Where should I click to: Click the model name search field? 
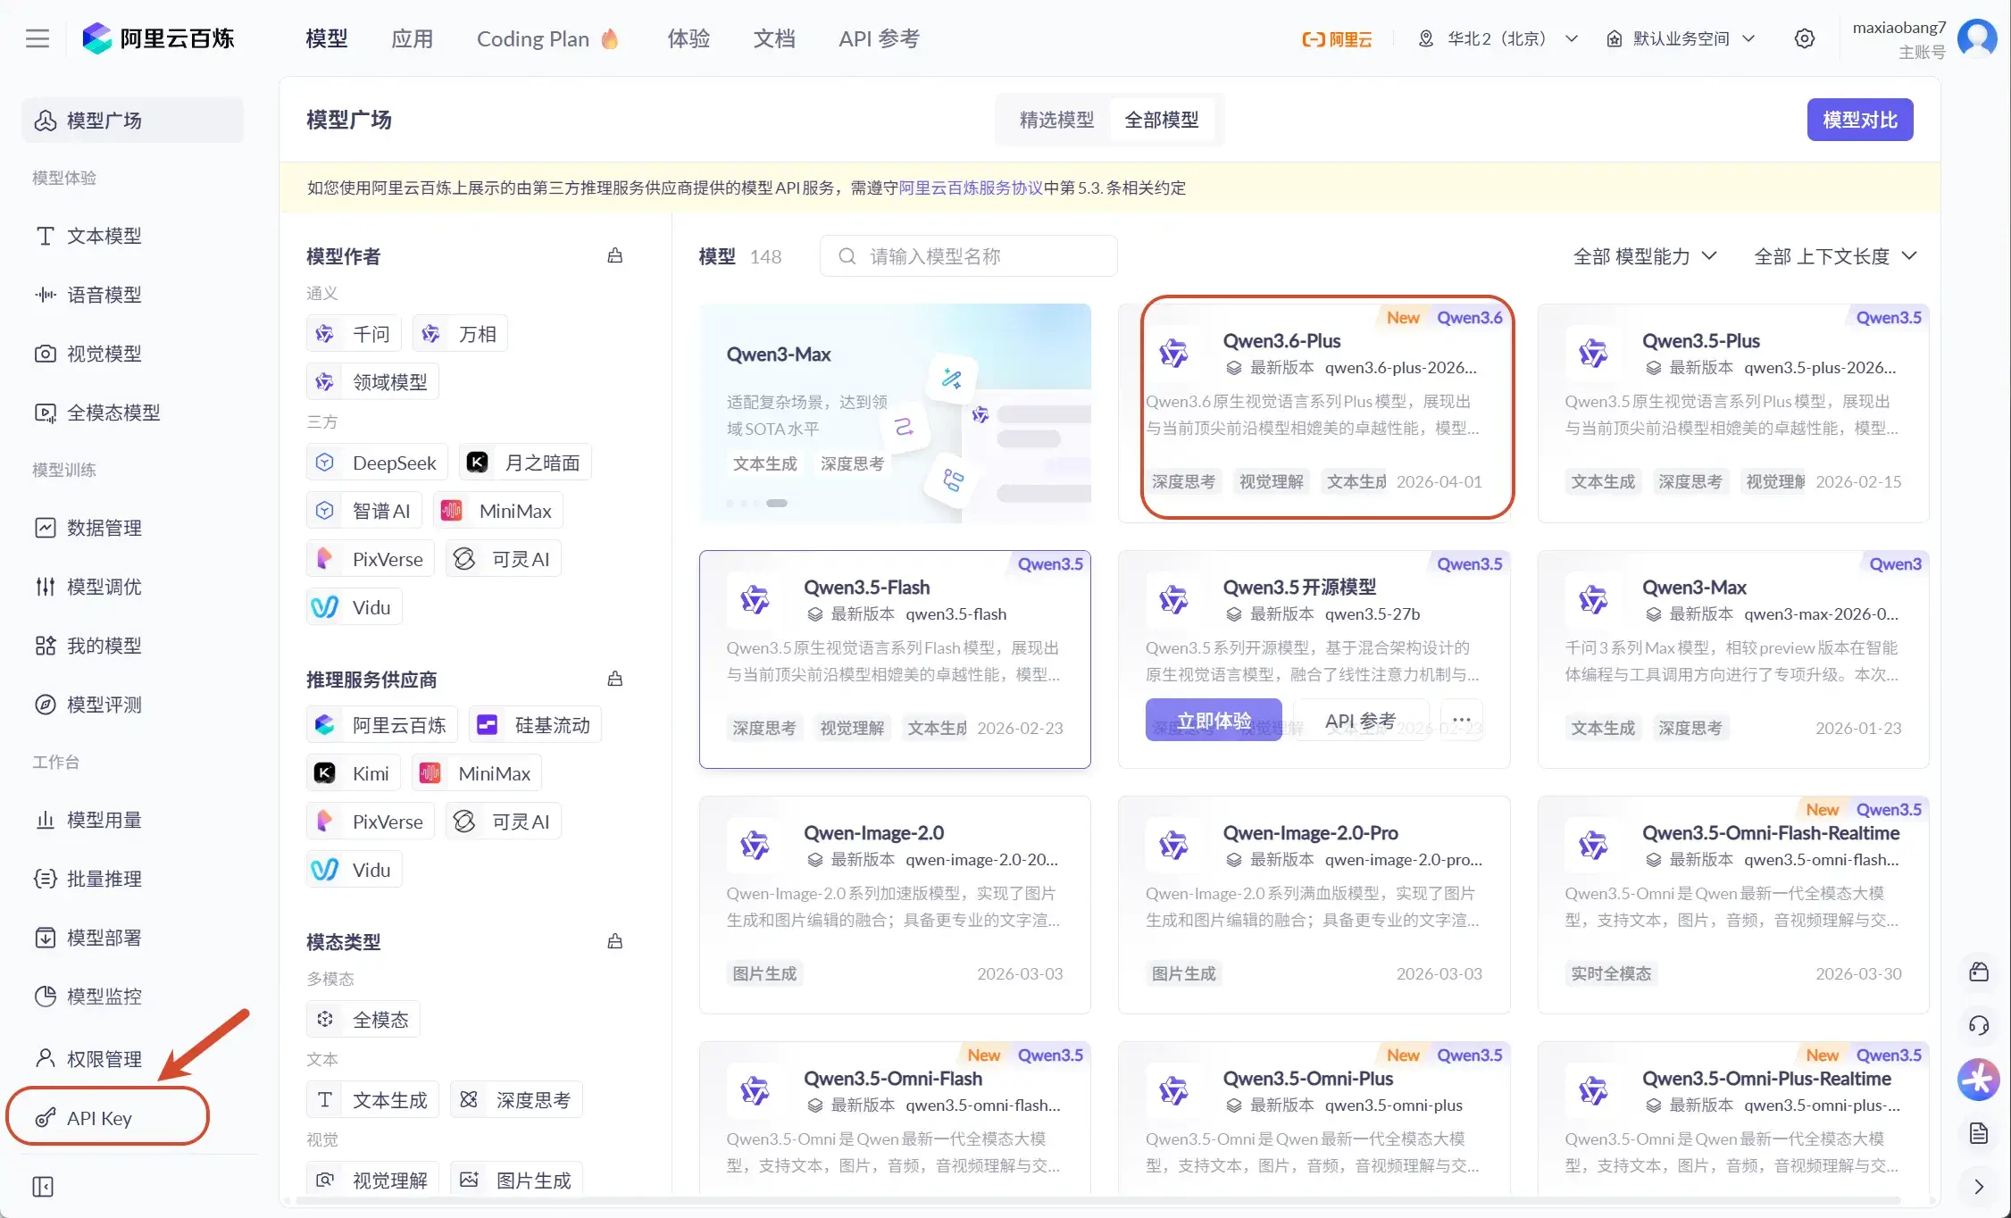pos(969,256)
